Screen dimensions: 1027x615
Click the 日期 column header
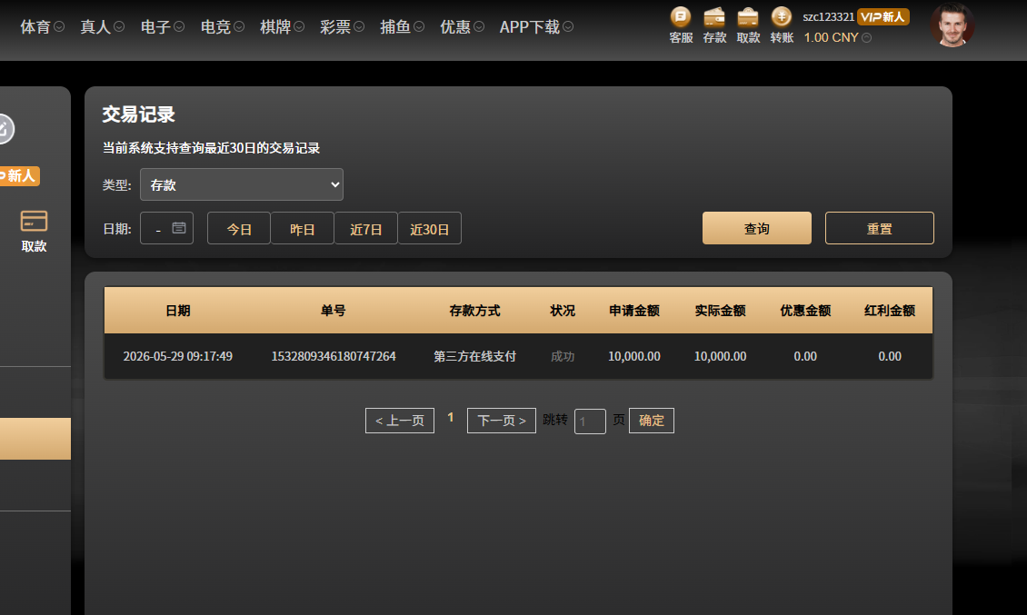177,311
